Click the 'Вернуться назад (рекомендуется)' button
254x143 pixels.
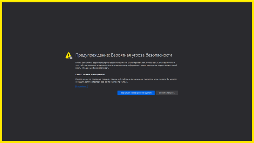point(136,93)
